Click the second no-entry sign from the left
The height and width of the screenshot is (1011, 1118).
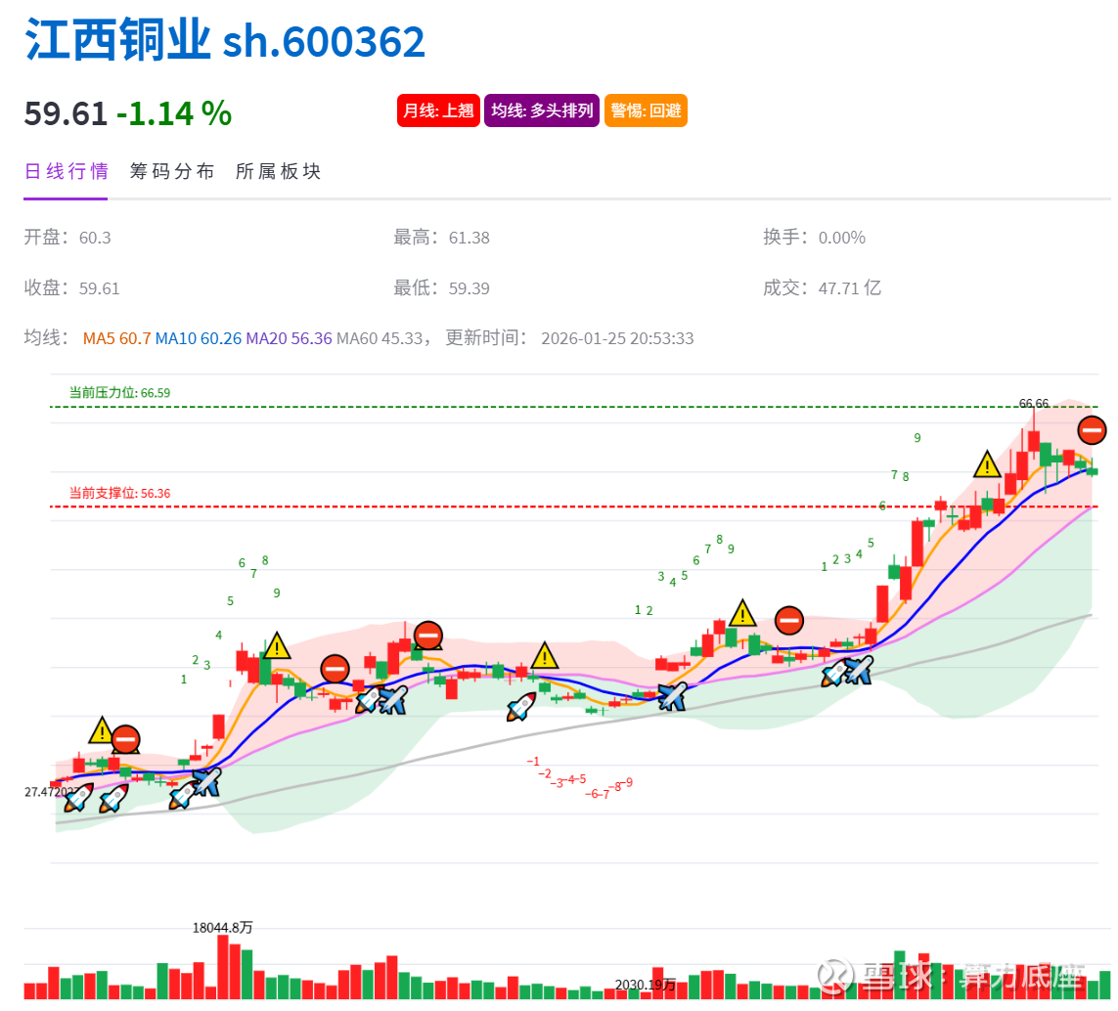[x=335, y=669]
